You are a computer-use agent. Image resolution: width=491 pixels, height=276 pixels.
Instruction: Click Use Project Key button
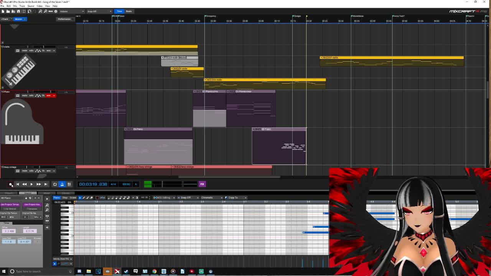click(32, 205)
